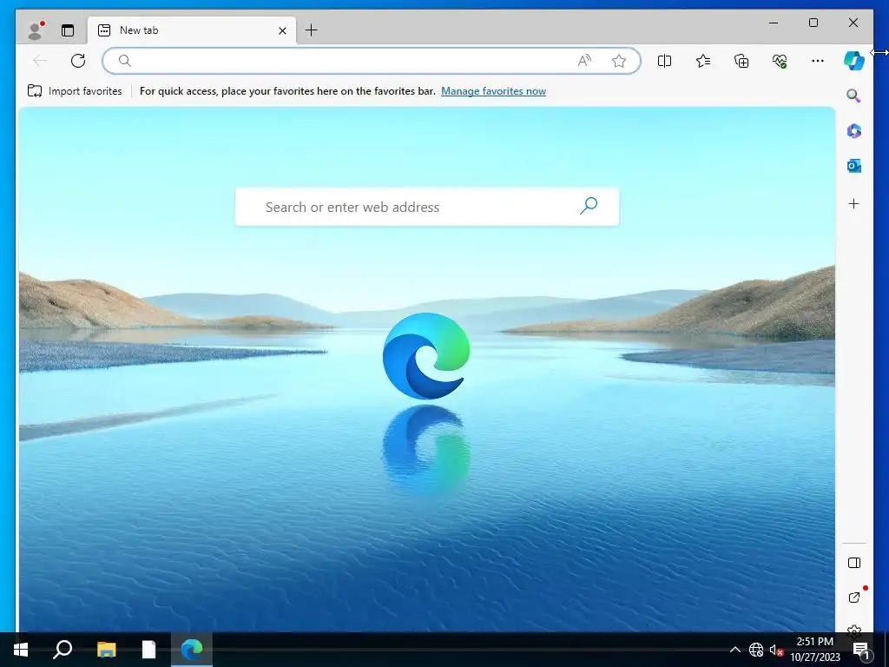Click Import favorites button
889x667 pixels.
(75, 90)
